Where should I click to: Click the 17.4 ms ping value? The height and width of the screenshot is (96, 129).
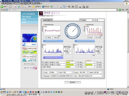tap(68, 49)
